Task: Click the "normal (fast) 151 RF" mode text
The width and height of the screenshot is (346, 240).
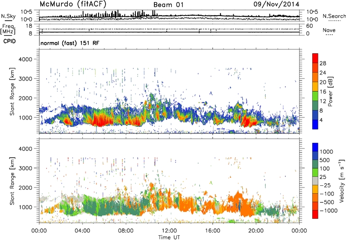Action: [x=70, y=43]
